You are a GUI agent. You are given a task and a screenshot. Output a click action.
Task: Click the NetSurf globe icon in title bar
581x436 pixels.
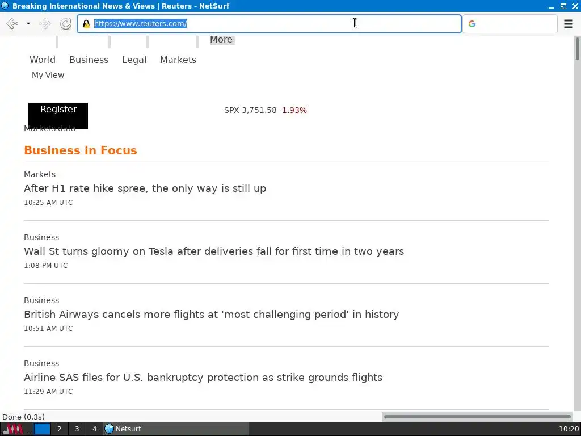pos(5,6)
